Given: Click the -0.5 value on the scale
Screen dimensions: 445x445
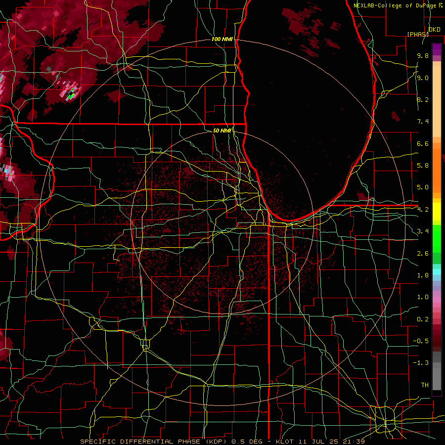Looking at the screenshot, I should pyautogui.click(x=421, y=341).
